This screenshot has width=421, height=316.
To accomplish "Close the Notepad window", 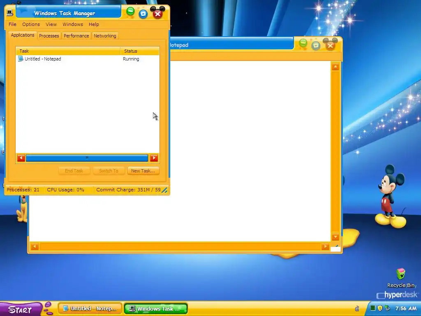I will click(330, 46).
